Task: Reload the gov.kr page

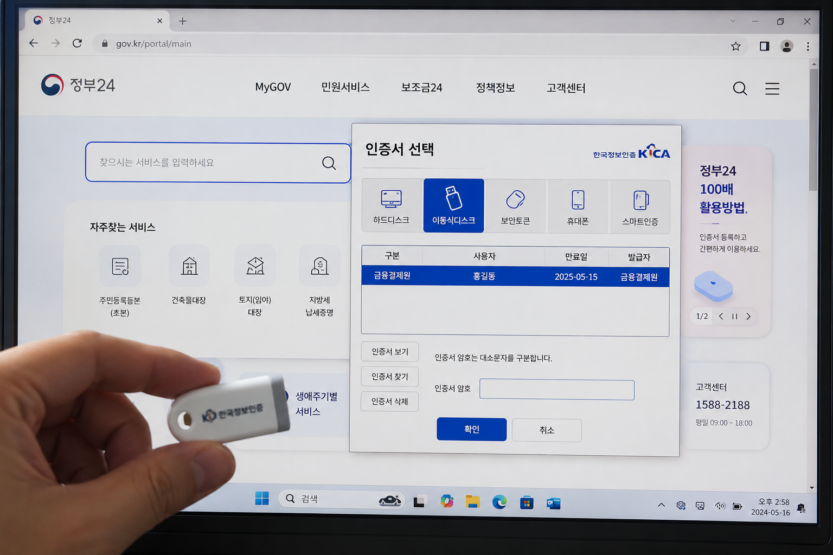Action: [77, 43]
